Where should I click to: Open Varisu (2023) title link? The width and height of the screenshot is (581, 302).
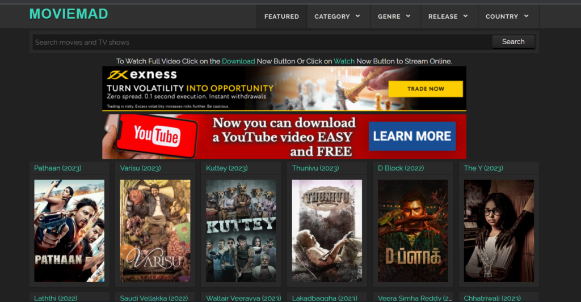141,168
